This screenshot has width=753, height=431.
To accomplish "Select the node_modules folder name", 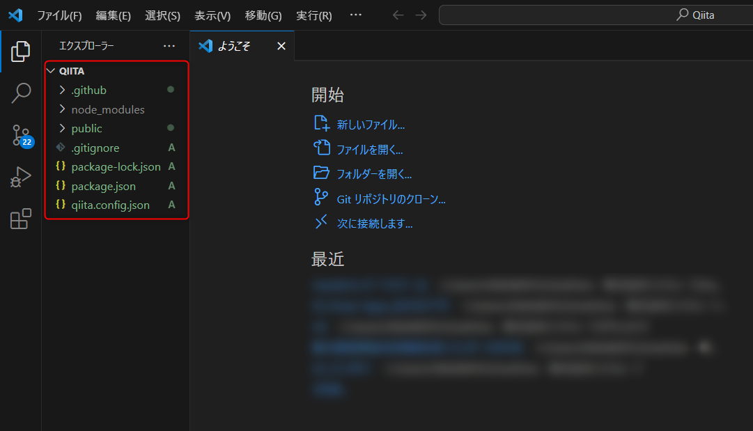I will [108, 109].
